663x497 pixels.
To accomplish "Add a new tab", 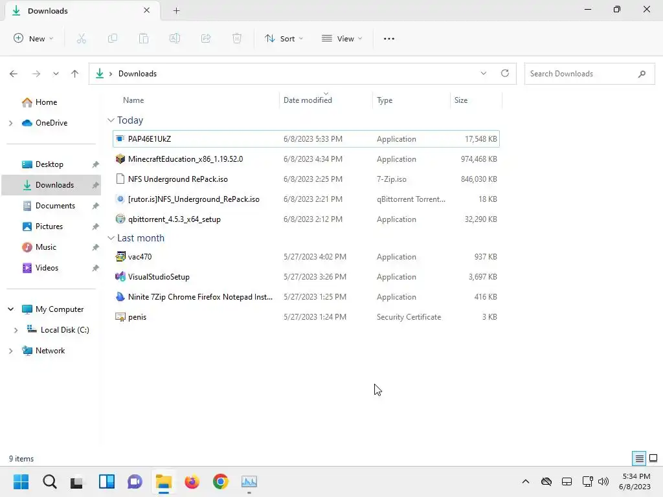I will point(176,11).
